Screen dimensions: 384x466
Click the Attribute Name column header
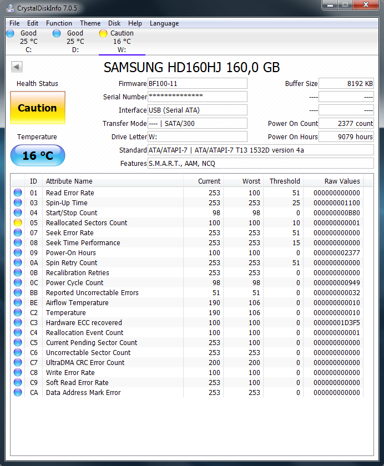[x=113, y=181]
